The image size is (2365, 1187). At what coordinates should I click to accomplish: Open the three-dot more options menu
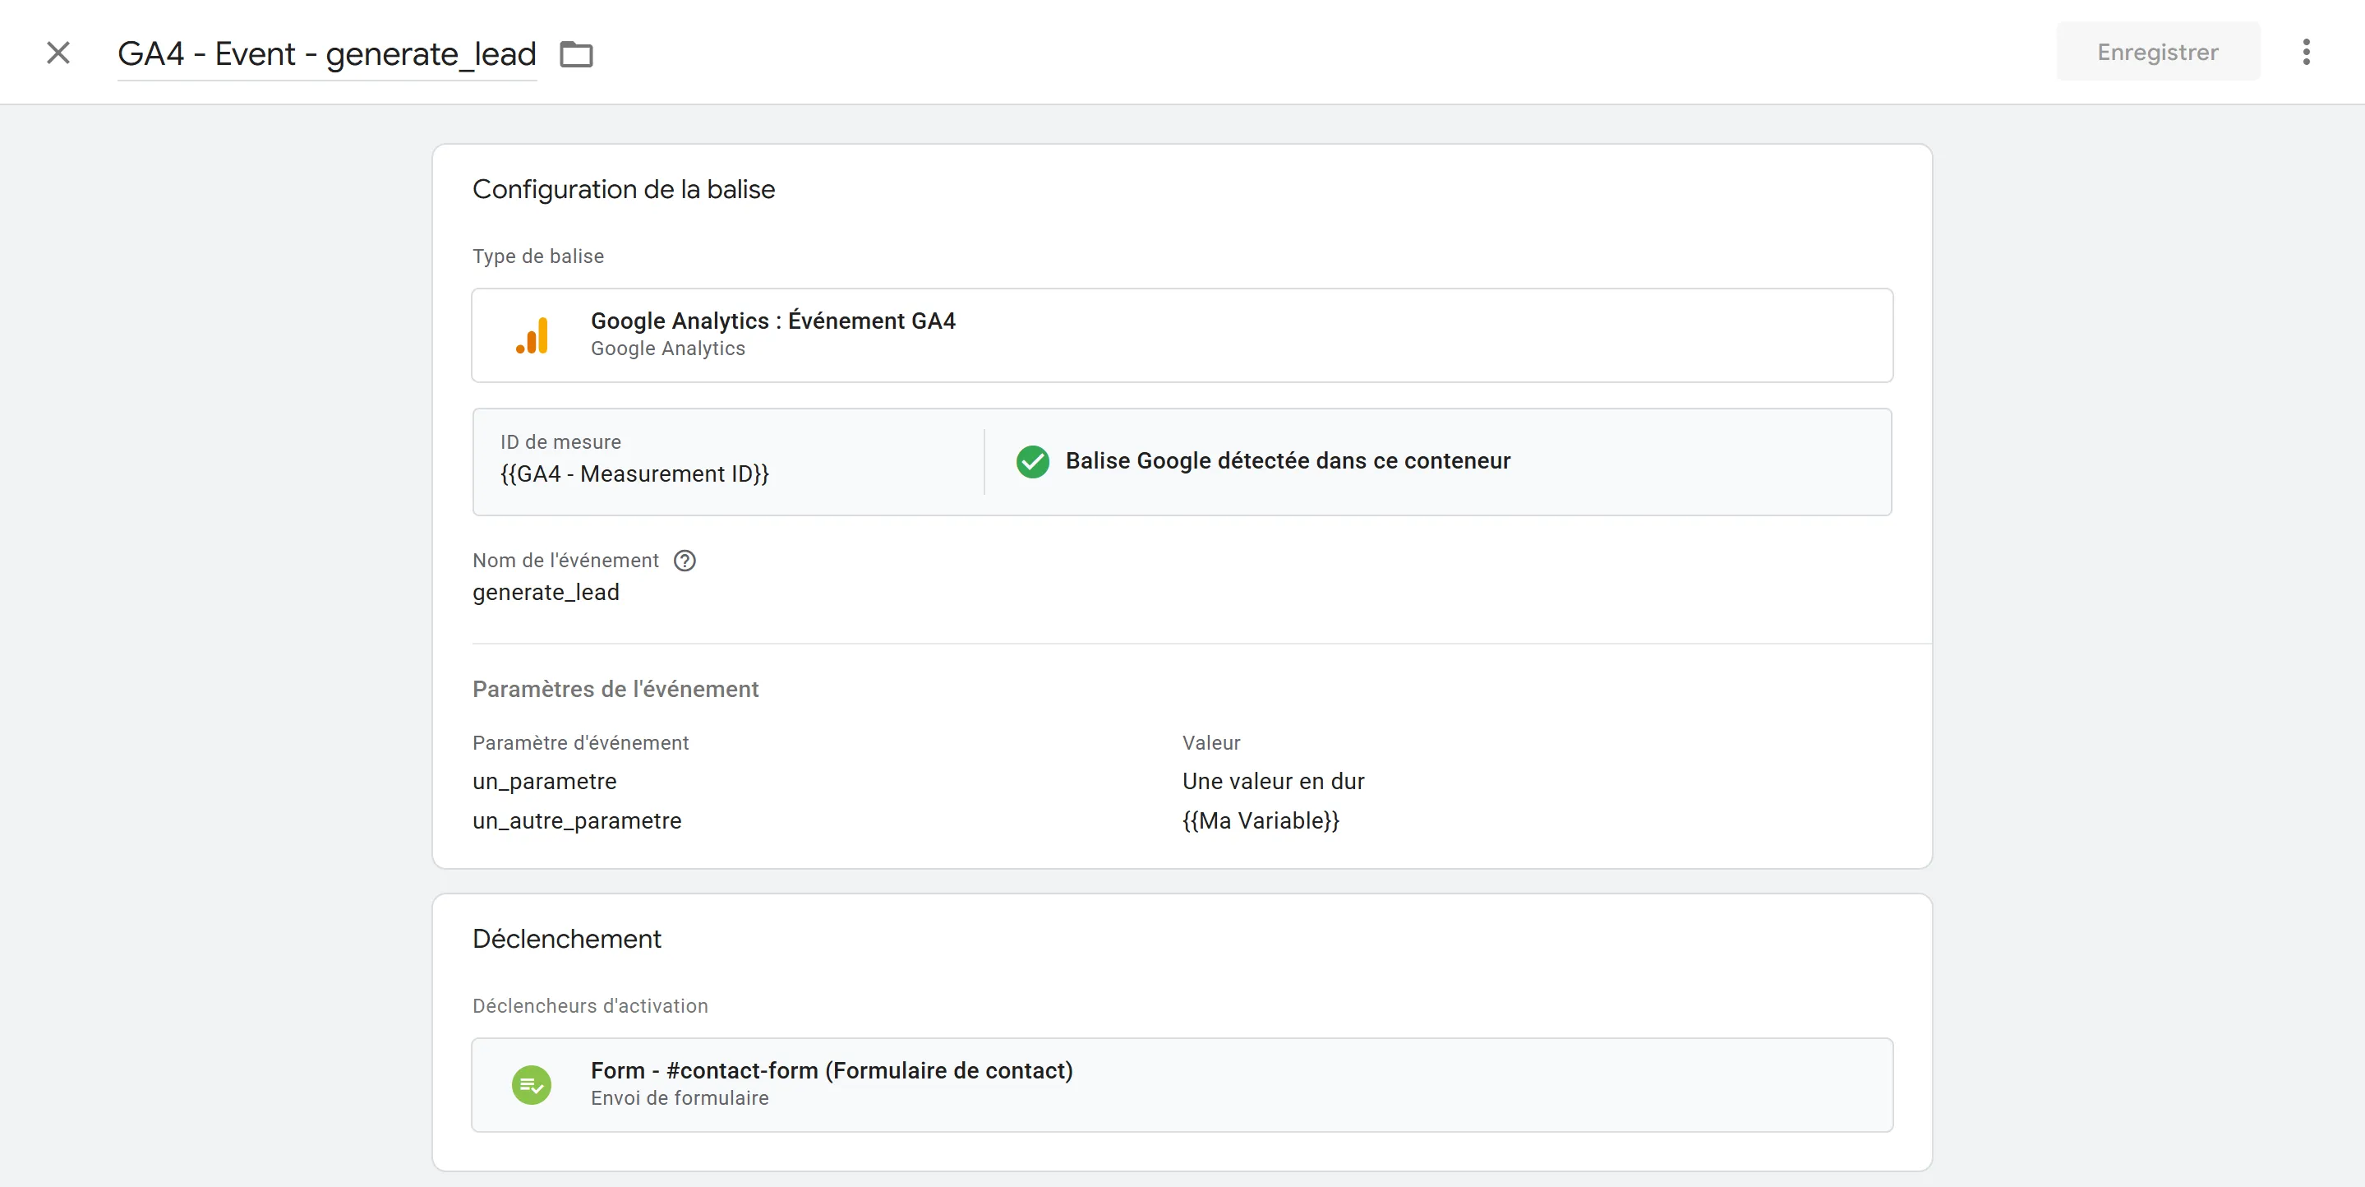point(2305,53)
